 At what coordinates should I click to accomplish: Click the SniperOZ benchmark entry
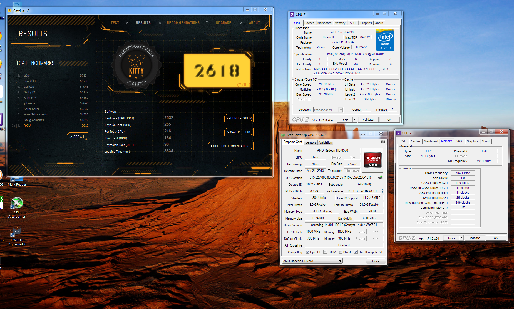(53, 98)
